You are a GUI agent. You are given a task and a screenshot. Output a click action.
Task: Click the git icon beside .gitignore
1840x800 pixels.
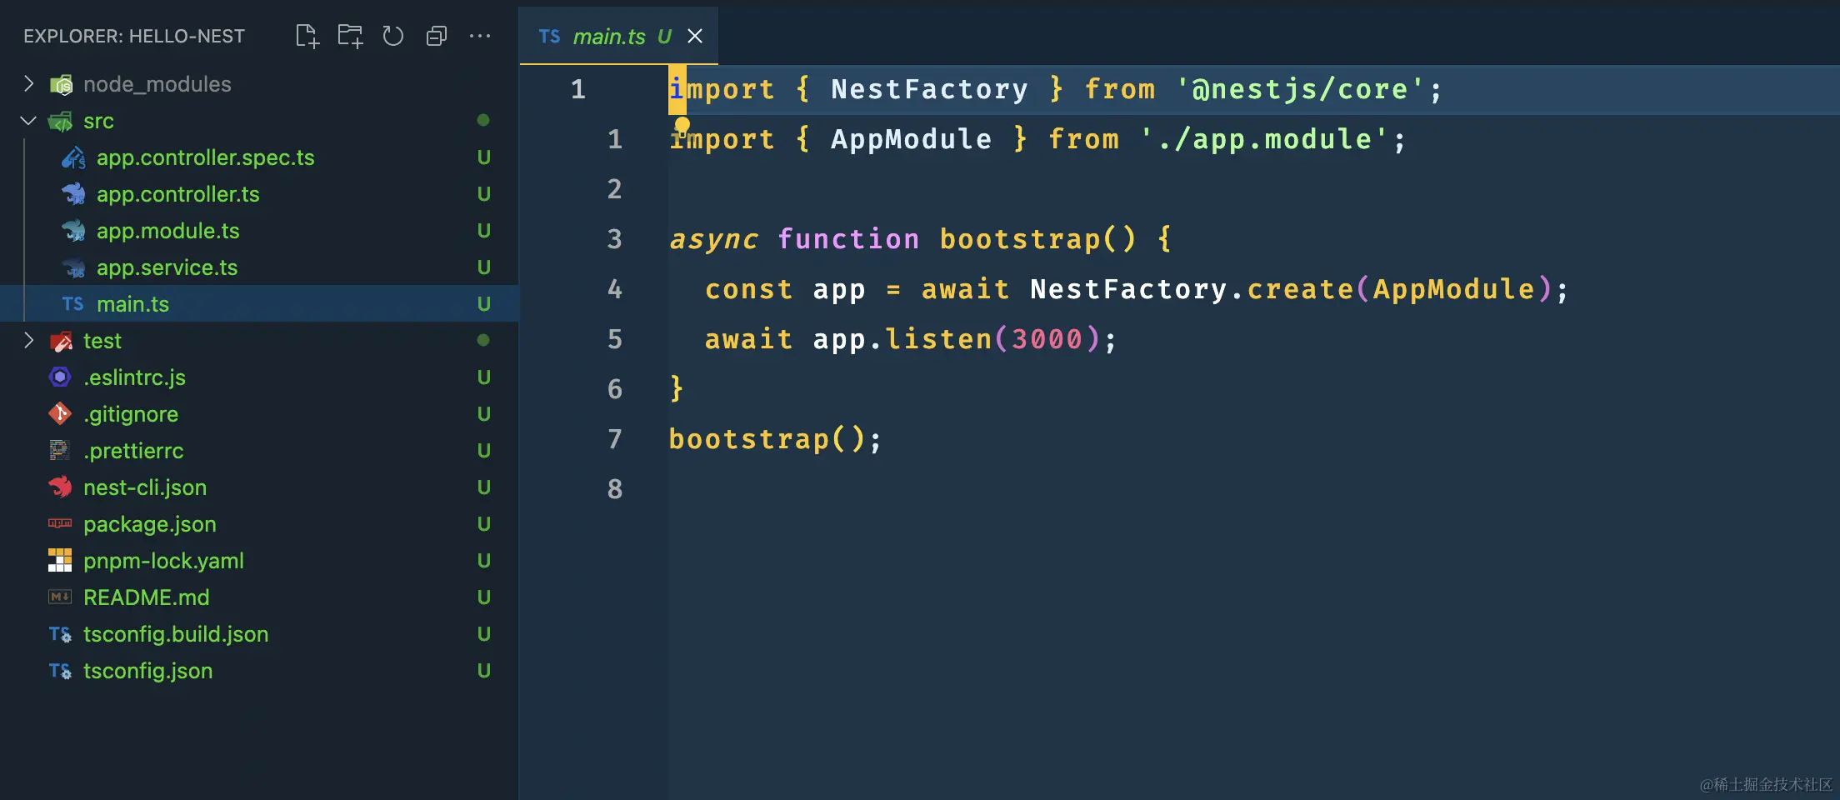click(60, 413)
